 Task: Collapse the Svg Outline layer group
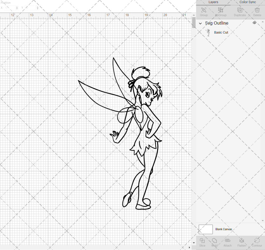coord(200,24)
